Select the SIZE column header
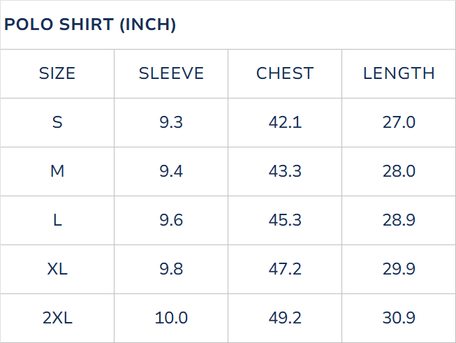This screenshot has height=343, width=456. [x=57, y=73]
